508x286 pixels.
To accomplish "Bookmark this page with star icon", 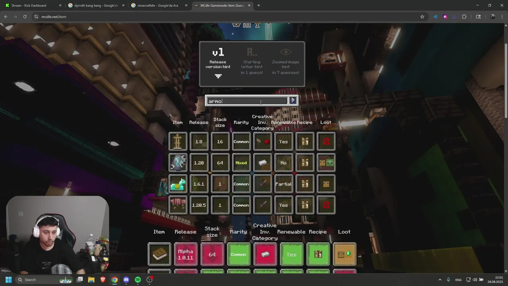I will pos(422,17).
